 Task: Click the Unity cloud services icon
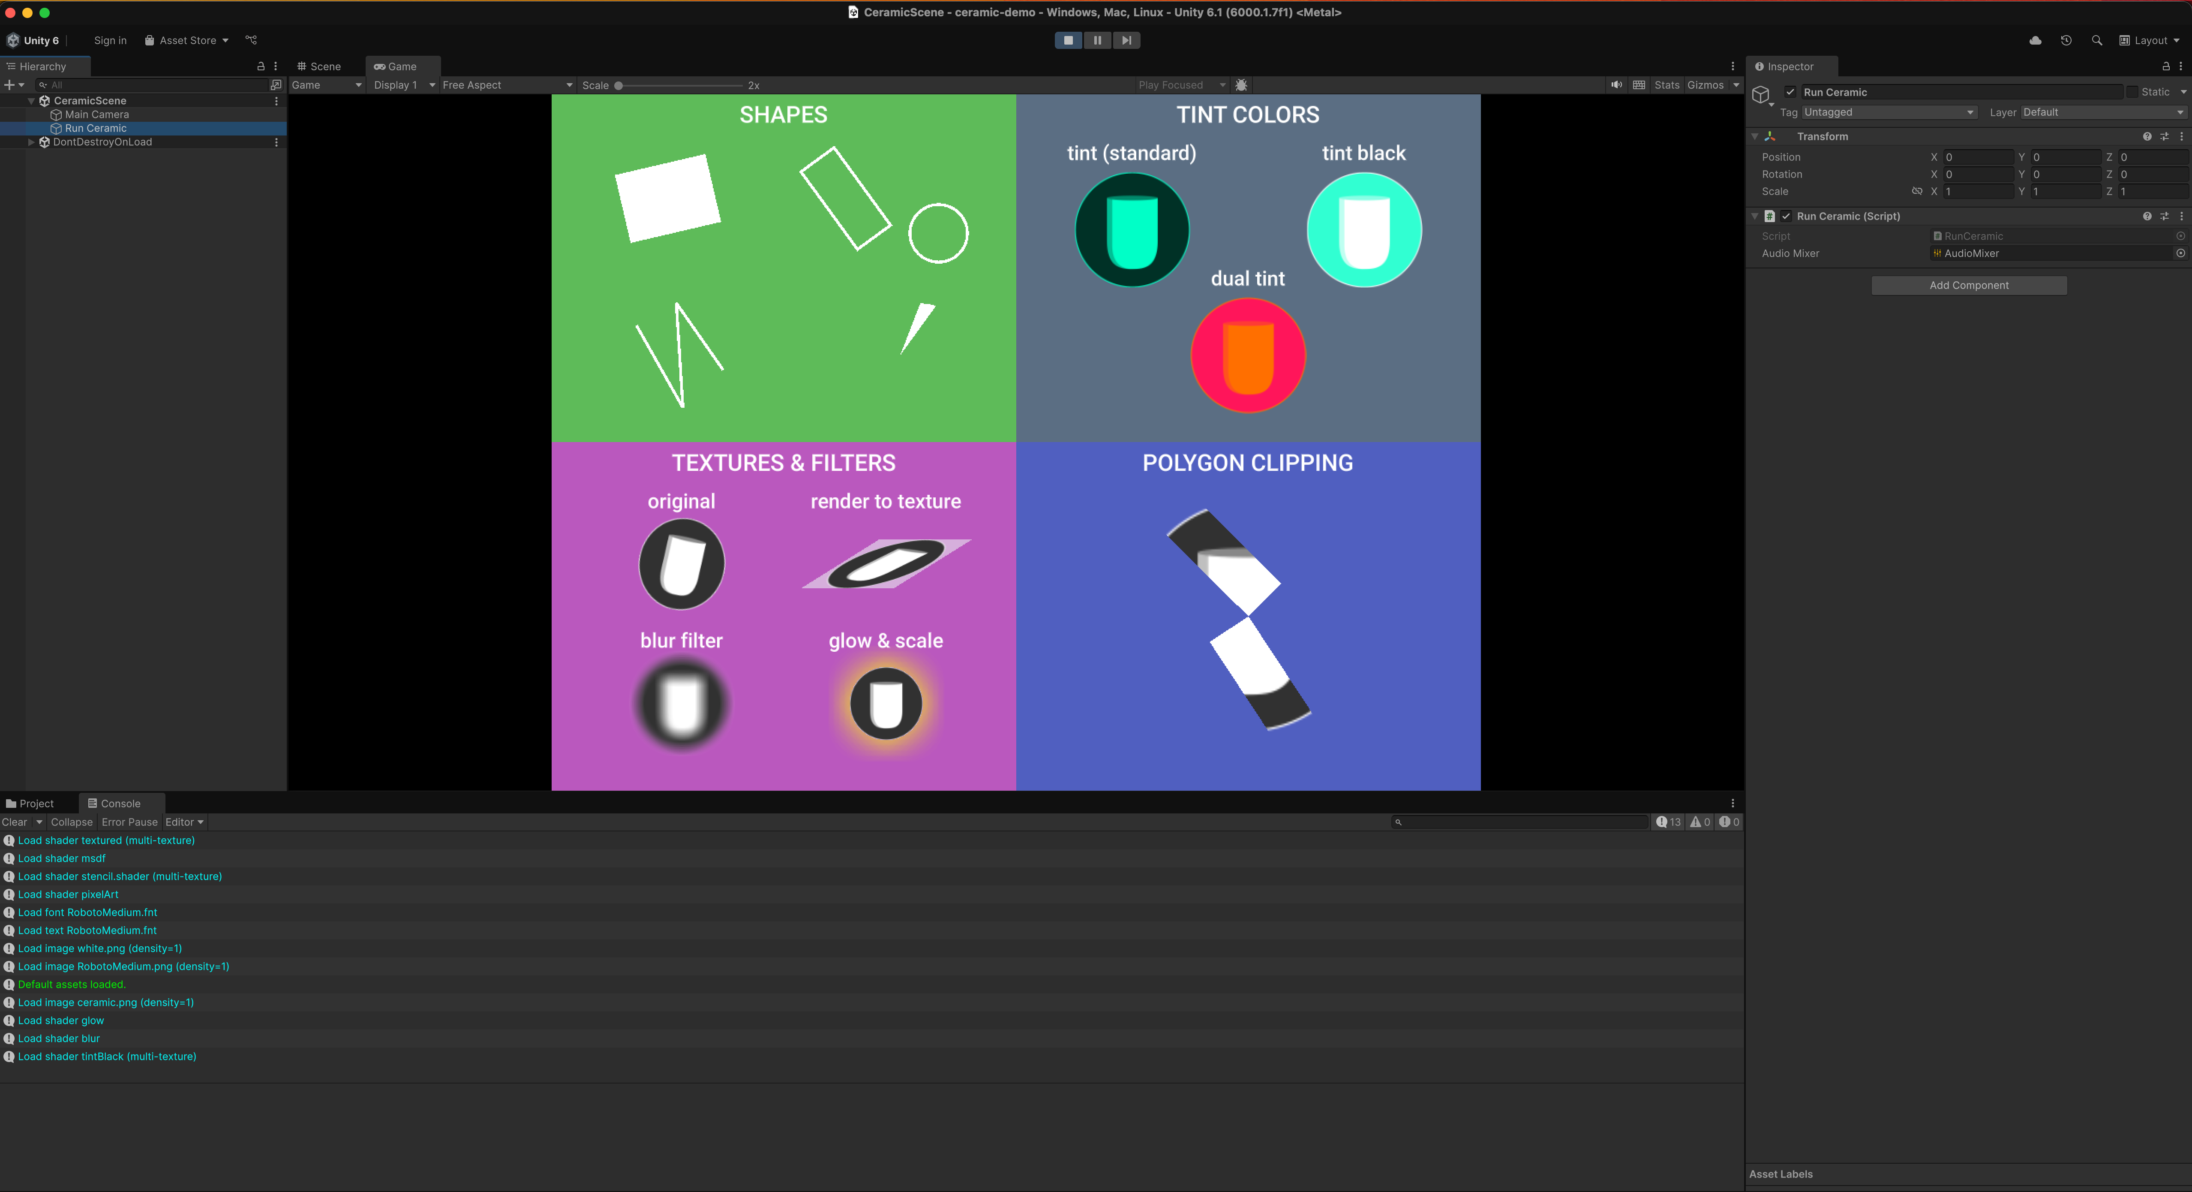pos(2036,40)
